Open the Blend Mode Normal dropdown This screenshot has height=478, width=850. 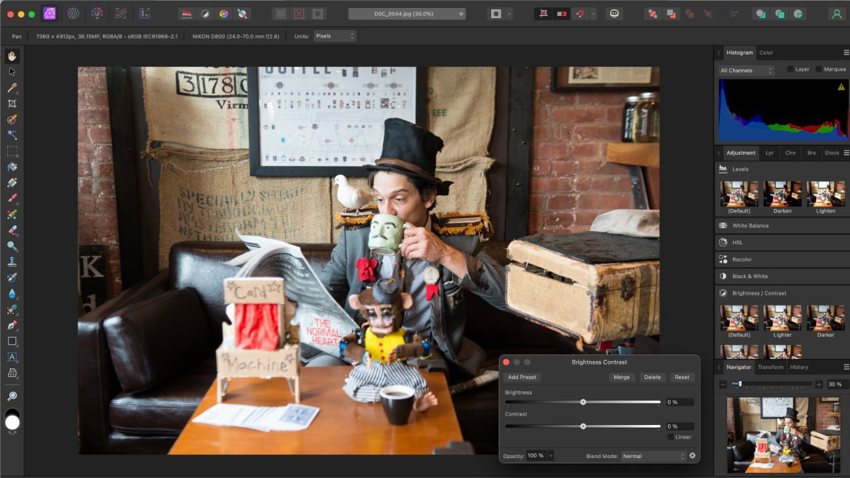pyautogui.click(x=653, y=456)
